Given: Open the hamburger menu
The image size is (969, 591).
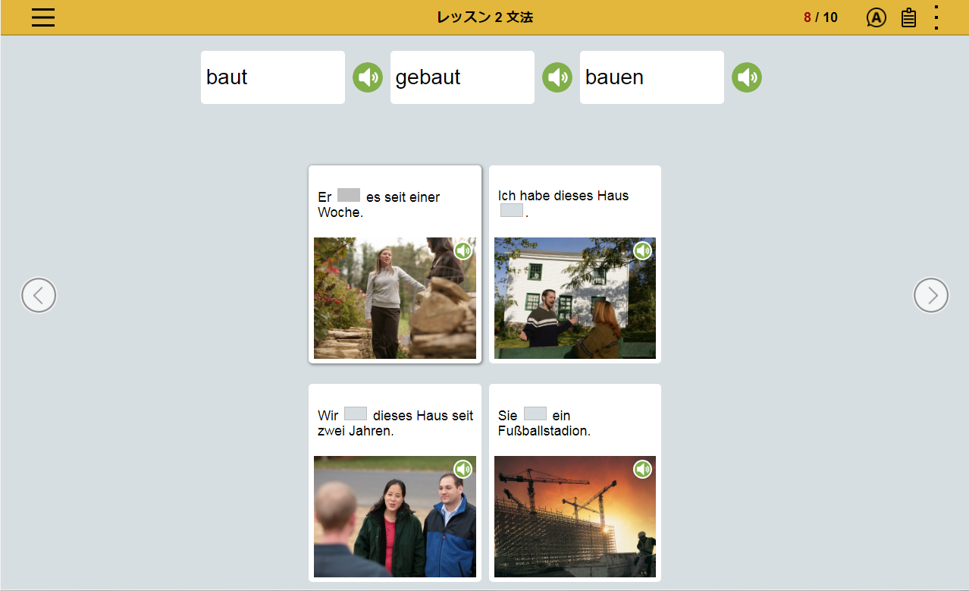Looking at the screenshot, I should click(x=43, y=17).
